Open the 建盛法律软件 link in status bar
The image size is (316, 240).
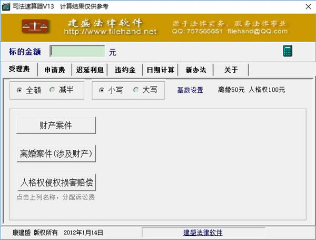click(203, 233)
